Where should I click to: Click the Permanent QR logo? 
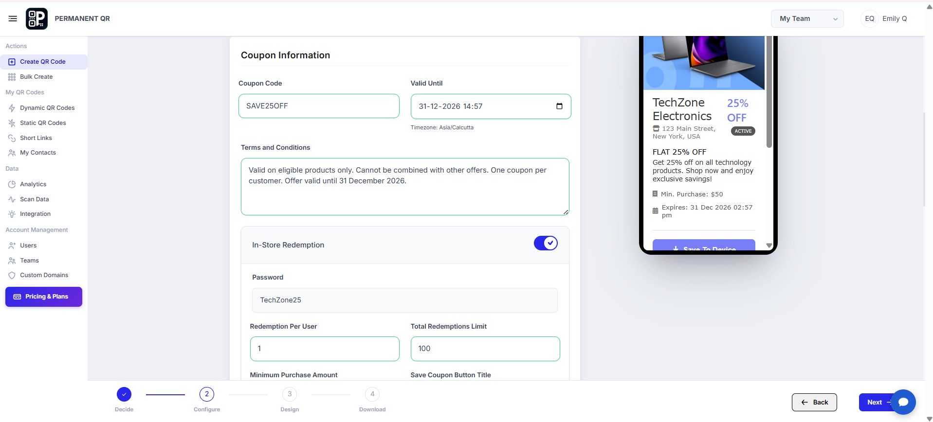[37, 18]
